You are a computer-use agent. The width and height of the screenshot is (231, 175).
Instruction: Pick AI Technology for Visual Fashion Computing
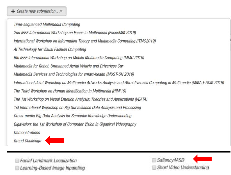tap(50, 49)
